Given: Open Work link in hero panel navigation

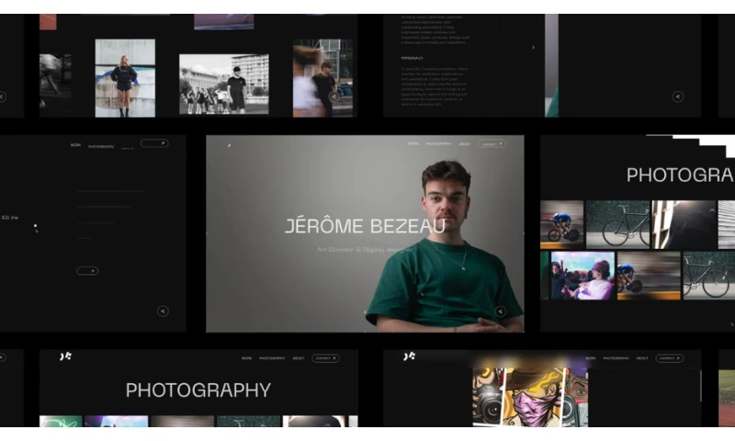Looking at the screenshot, I should pyautogui.click(x=413, y=144).
